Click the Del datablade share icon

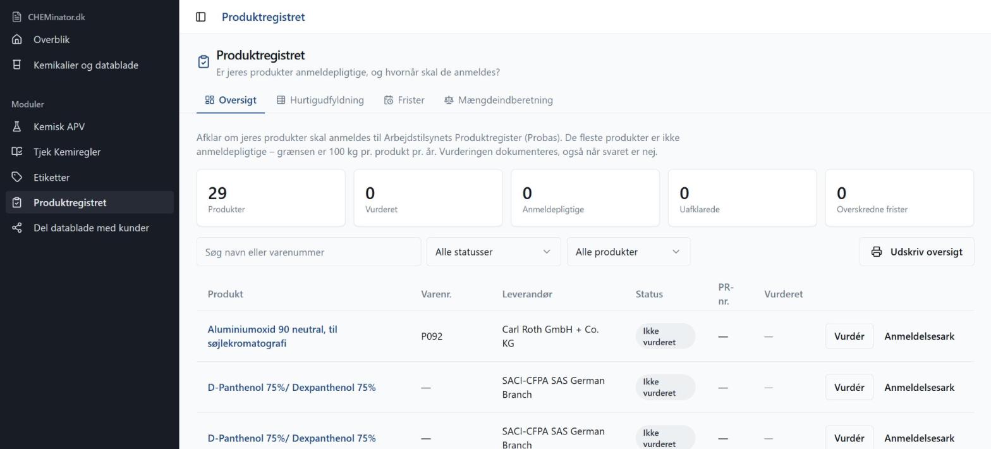[17, 228]
